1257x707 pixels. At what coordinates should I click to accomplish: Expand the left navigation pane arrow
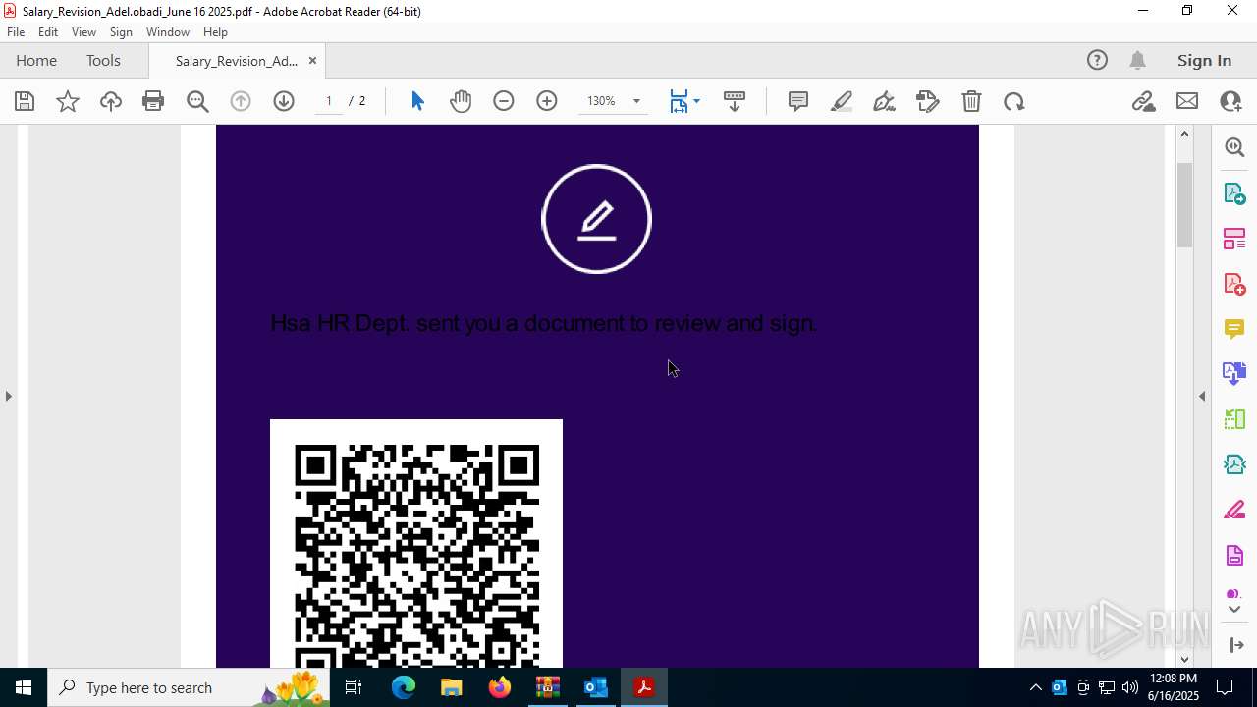point(8,396)
